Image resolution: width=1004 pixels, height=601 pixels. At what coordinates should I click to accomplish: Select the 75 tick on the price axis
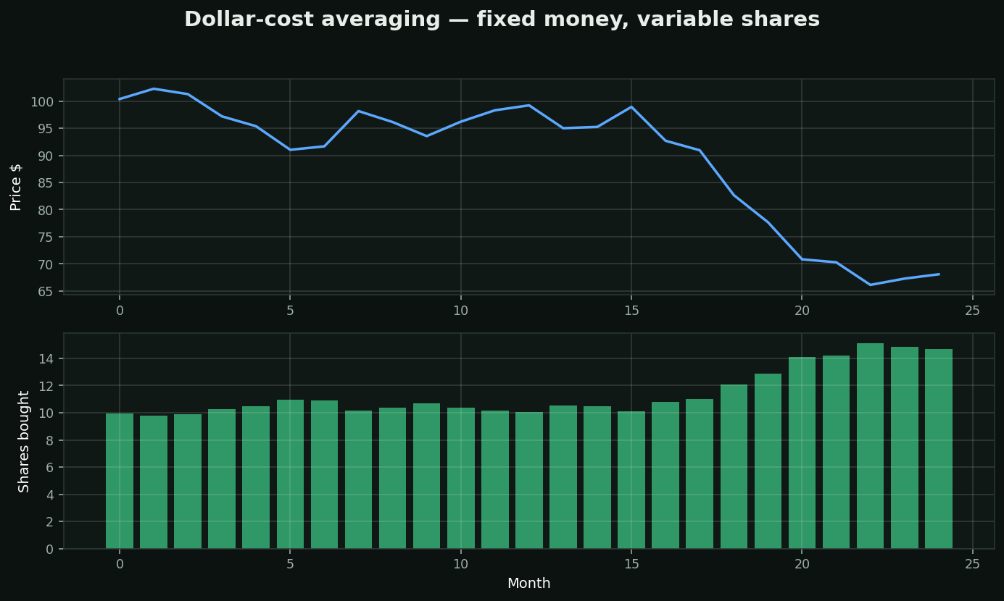[46, 237]
